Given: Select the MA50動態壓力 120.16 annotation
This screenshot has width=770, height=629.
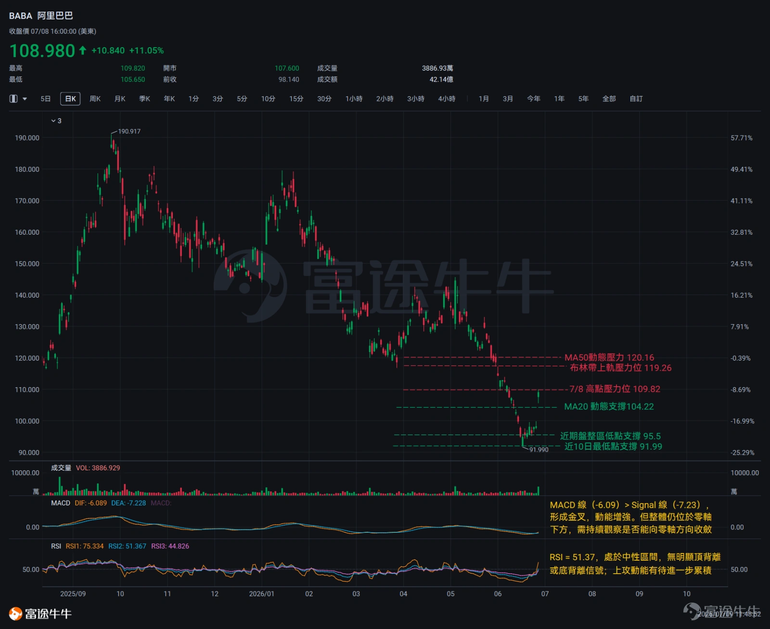Looking at the screenshot, I should (609, 357).
